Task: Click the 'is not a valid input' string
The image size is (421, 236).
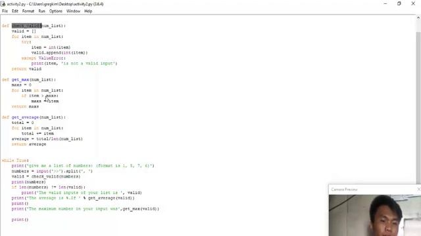Action: (88, 64)
